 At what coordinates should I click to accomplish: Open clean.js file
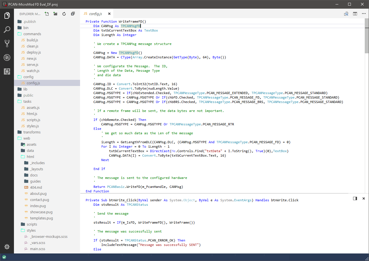[47, 46]
